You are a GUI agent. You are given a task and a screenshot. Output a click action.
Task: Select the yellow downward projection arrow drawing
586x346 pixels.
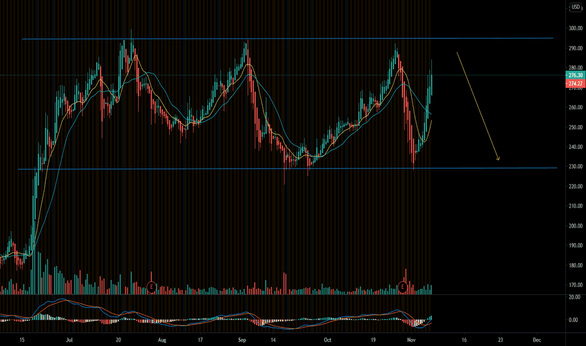click(478, 106)
